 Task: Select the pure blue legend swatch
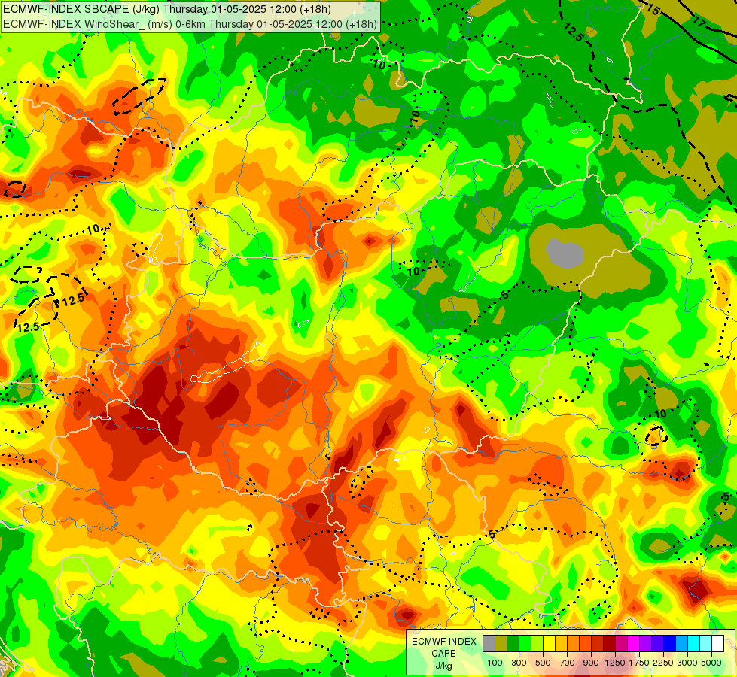point(669,643)
